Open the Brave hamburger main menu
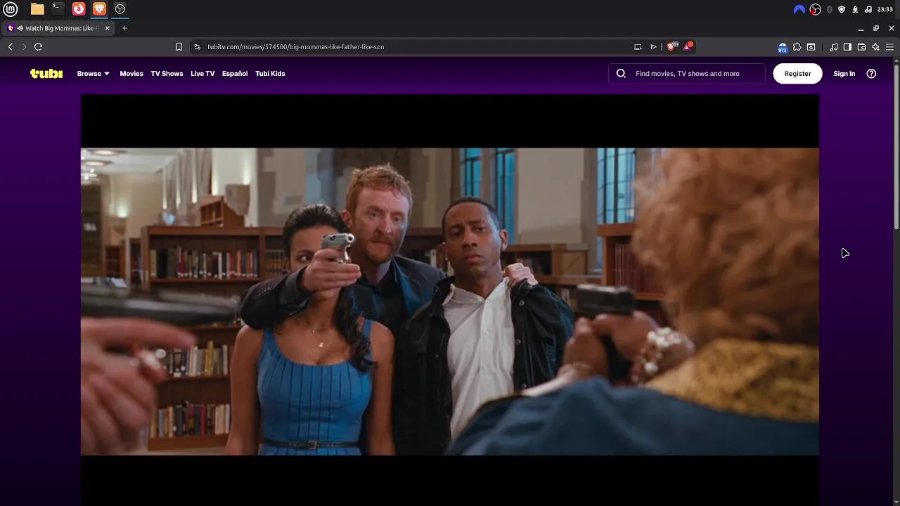The width and height of the screenshot is (900, 506). (889, 46)
